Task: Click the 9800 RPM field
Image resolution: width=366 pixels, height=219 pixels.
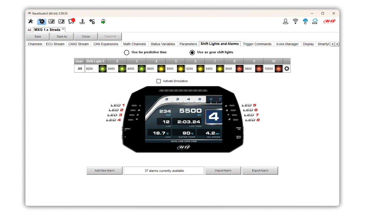Action: coord(249,69)
